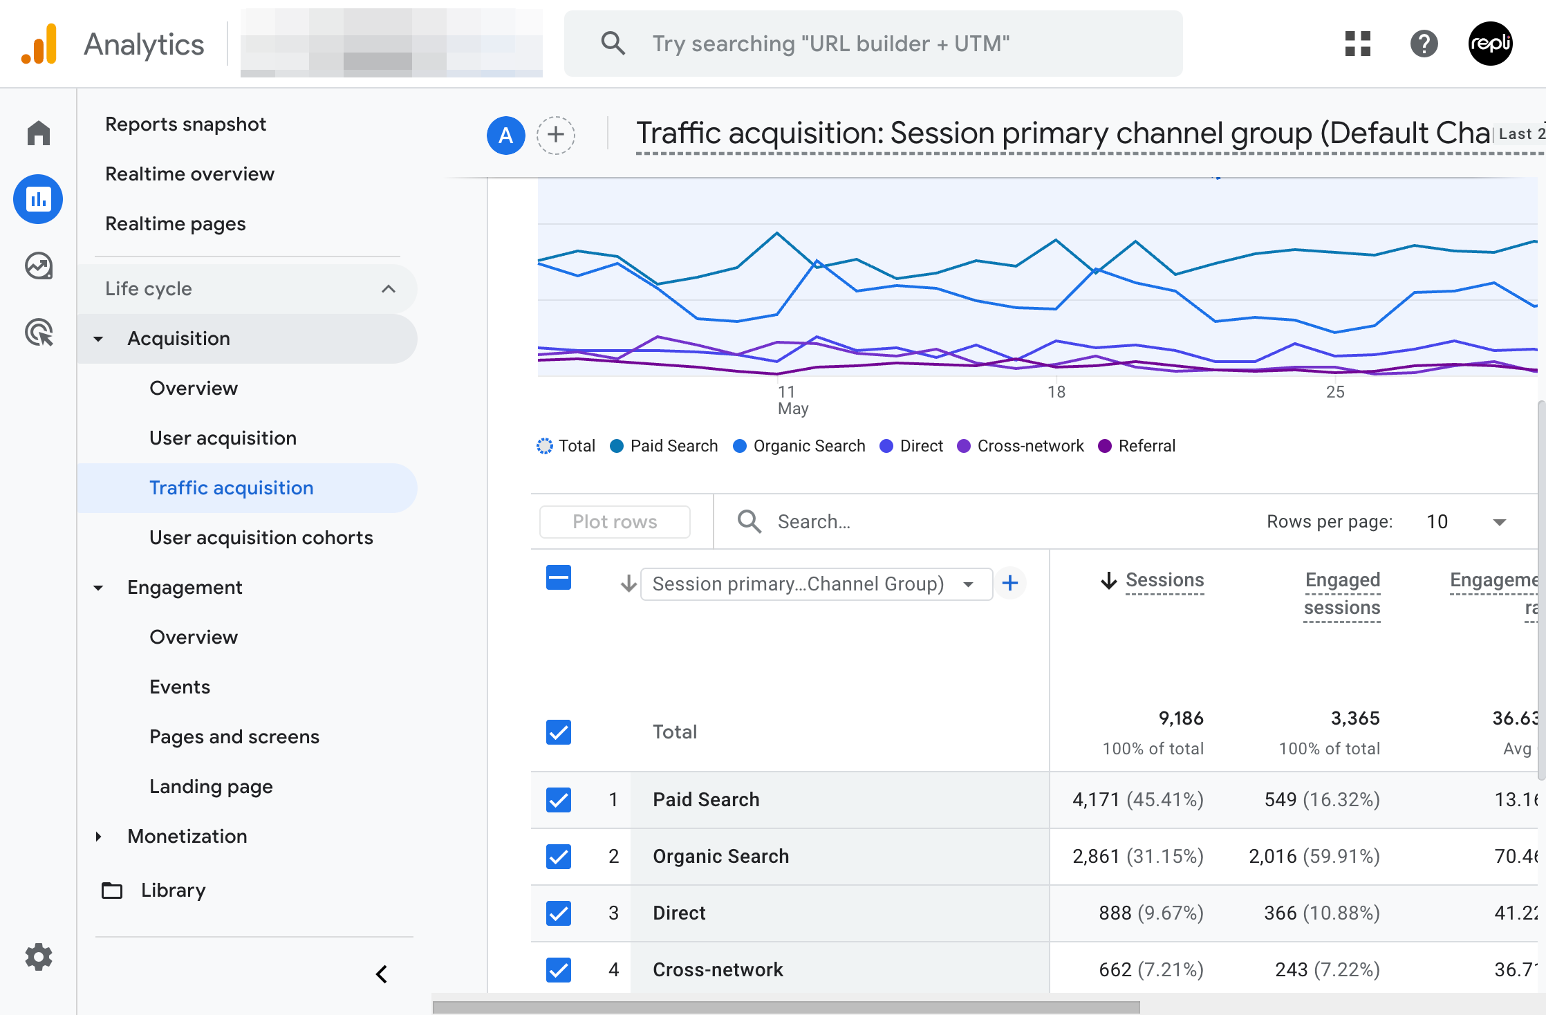The width and height of the screenshot is (1546, 1015).
Task: Click the table search magnifier icon
Action: (x=749, y=521)
